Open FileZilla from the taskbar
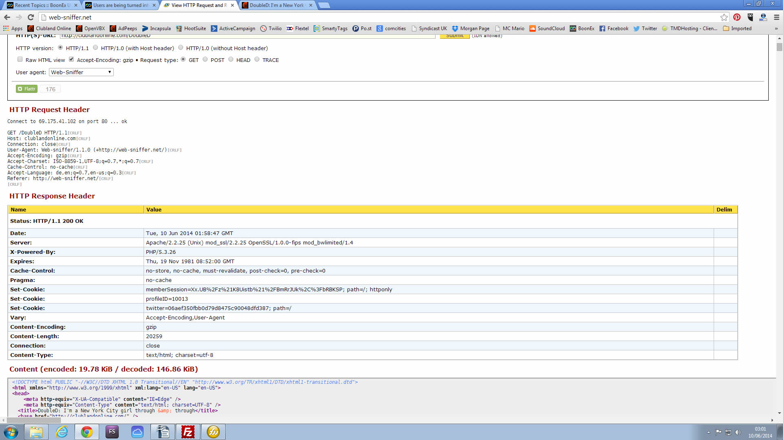 tap(188, 432)
